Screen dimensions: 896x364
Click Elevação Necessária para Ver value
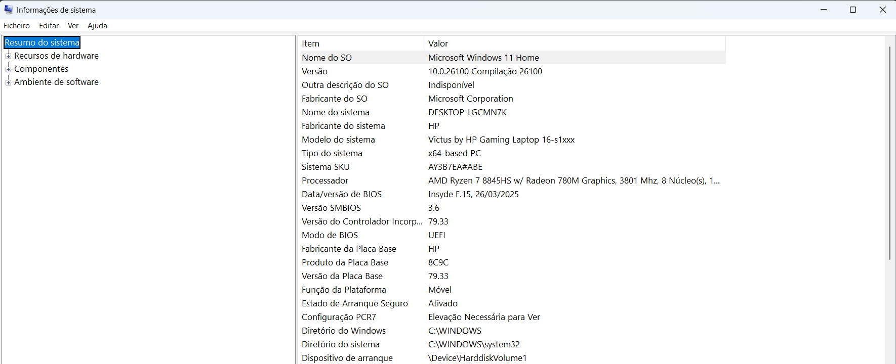[484, 317]
